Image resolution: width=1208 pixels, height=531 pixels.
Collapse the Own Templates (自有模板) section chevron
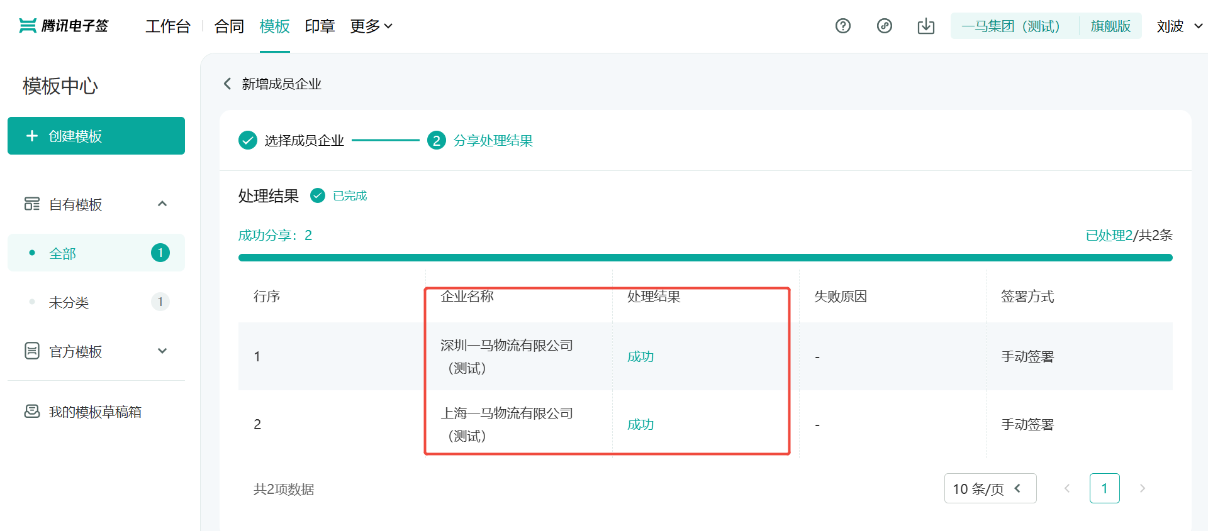coord(162,204)
